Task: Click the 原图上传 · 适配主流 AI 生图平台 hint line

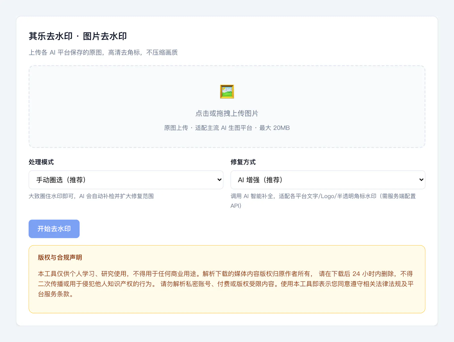Action: click(x=227, y=128)
